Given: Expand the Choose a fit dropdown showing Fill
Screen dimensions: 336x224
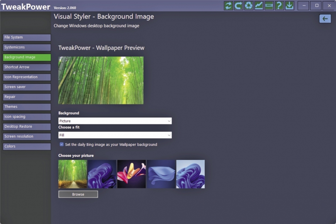Looking at the screenshot, I should (115, 135).
